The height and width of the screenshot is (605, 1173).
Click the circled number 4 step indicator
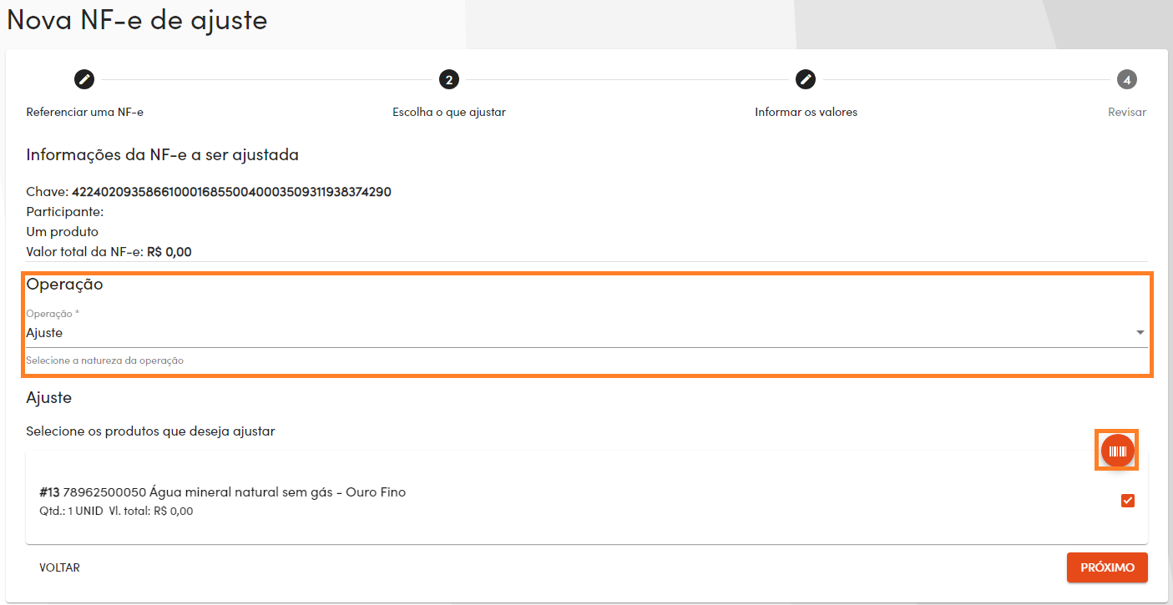1126,79
